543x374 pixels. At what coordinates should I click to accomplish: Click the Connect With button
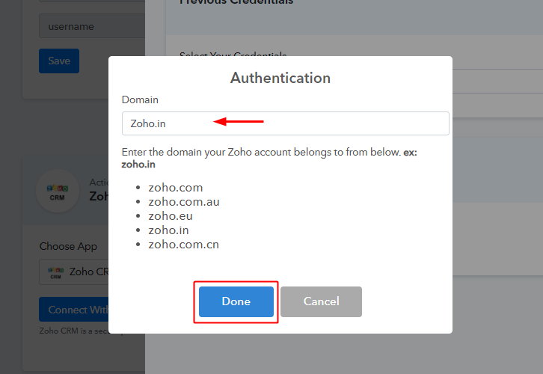74,309
